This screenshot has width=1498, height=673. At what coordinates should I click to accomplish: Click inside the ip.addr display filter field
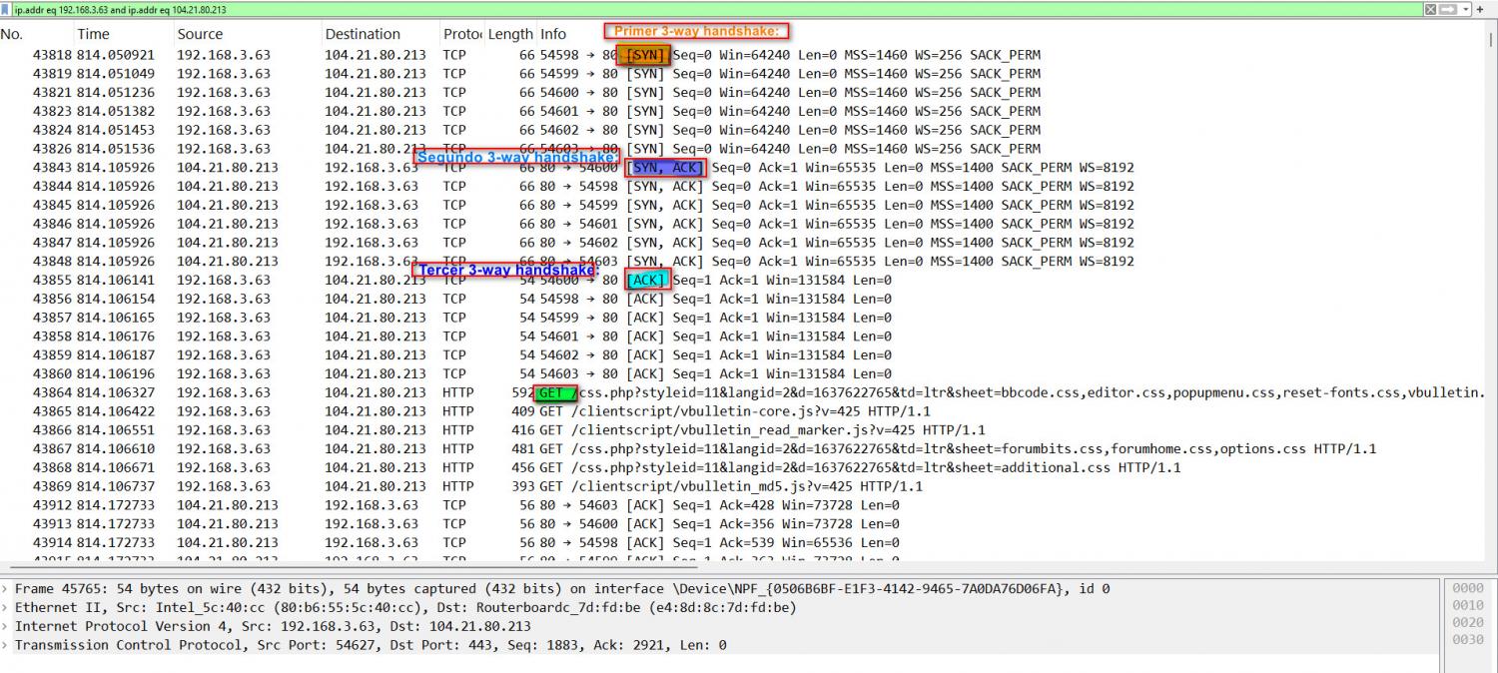point(699,9)
